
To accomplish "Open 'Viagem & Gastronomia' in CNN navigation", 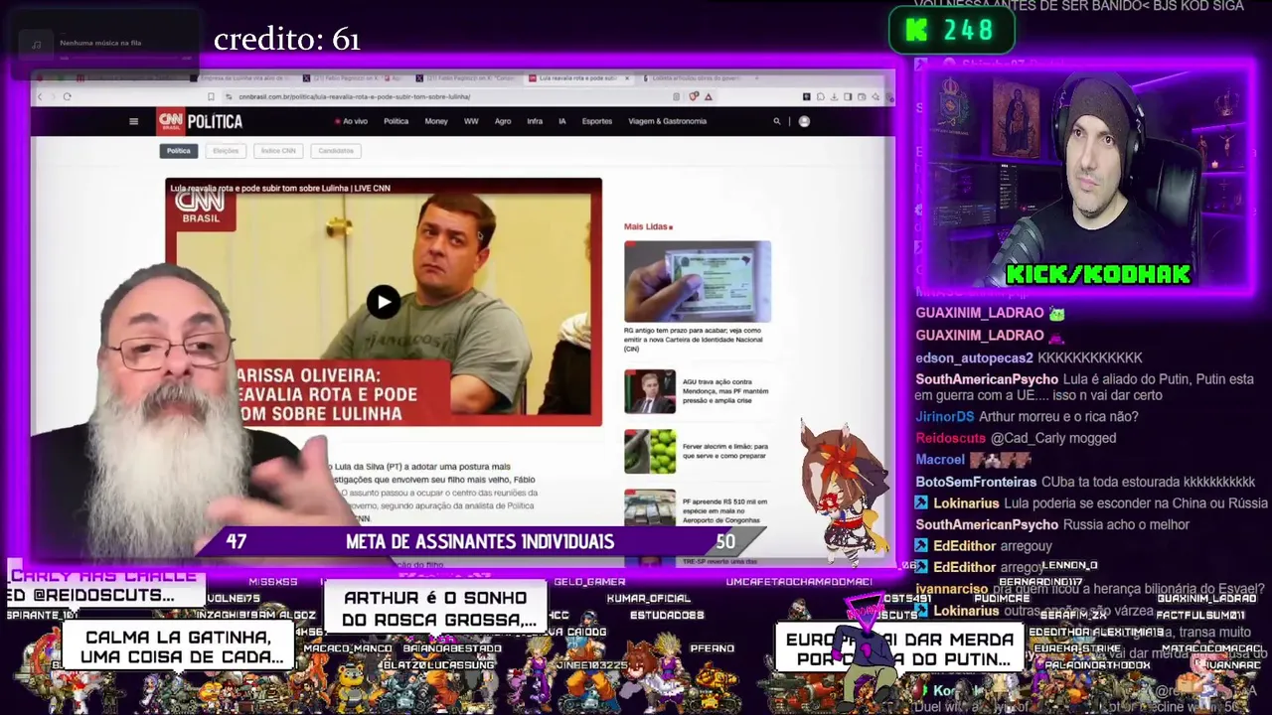I will tap(668, 121).
